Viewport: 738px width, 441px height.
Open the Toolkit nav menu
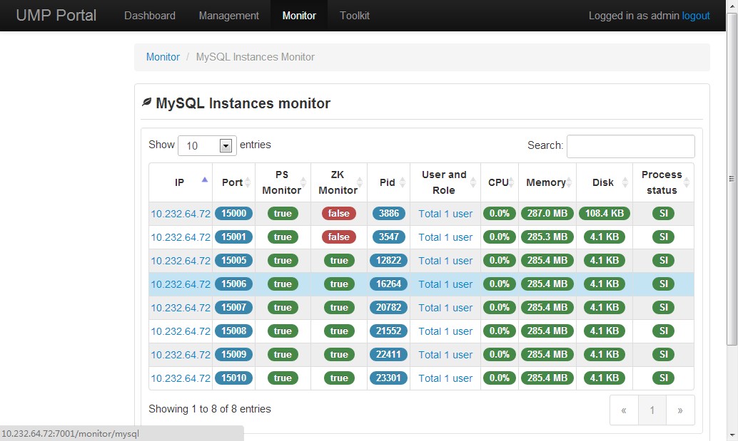(355, 16)
